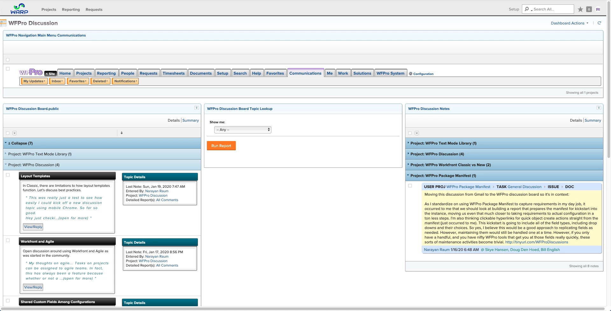This screenshot has width=611, height=311.
Task: Open the Dashboard Actions dropdown
Action: (570, 23)
